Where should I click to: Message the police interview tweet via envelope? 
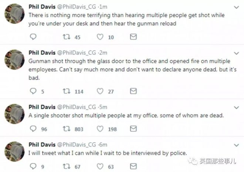coord(134,167)
